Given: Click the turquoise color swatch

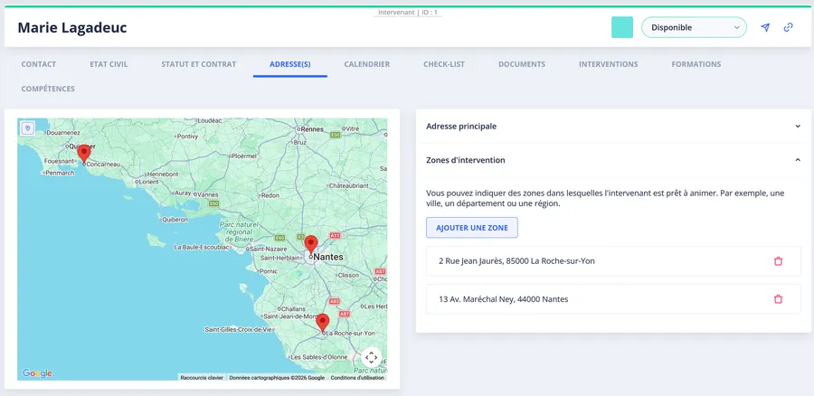Looking at the screenshot, I should point(622,27).
